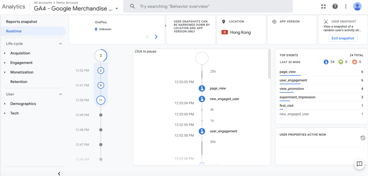
Task: Select Retention in the sidebar
Action: pyautogui.click(x=19, y=82)
